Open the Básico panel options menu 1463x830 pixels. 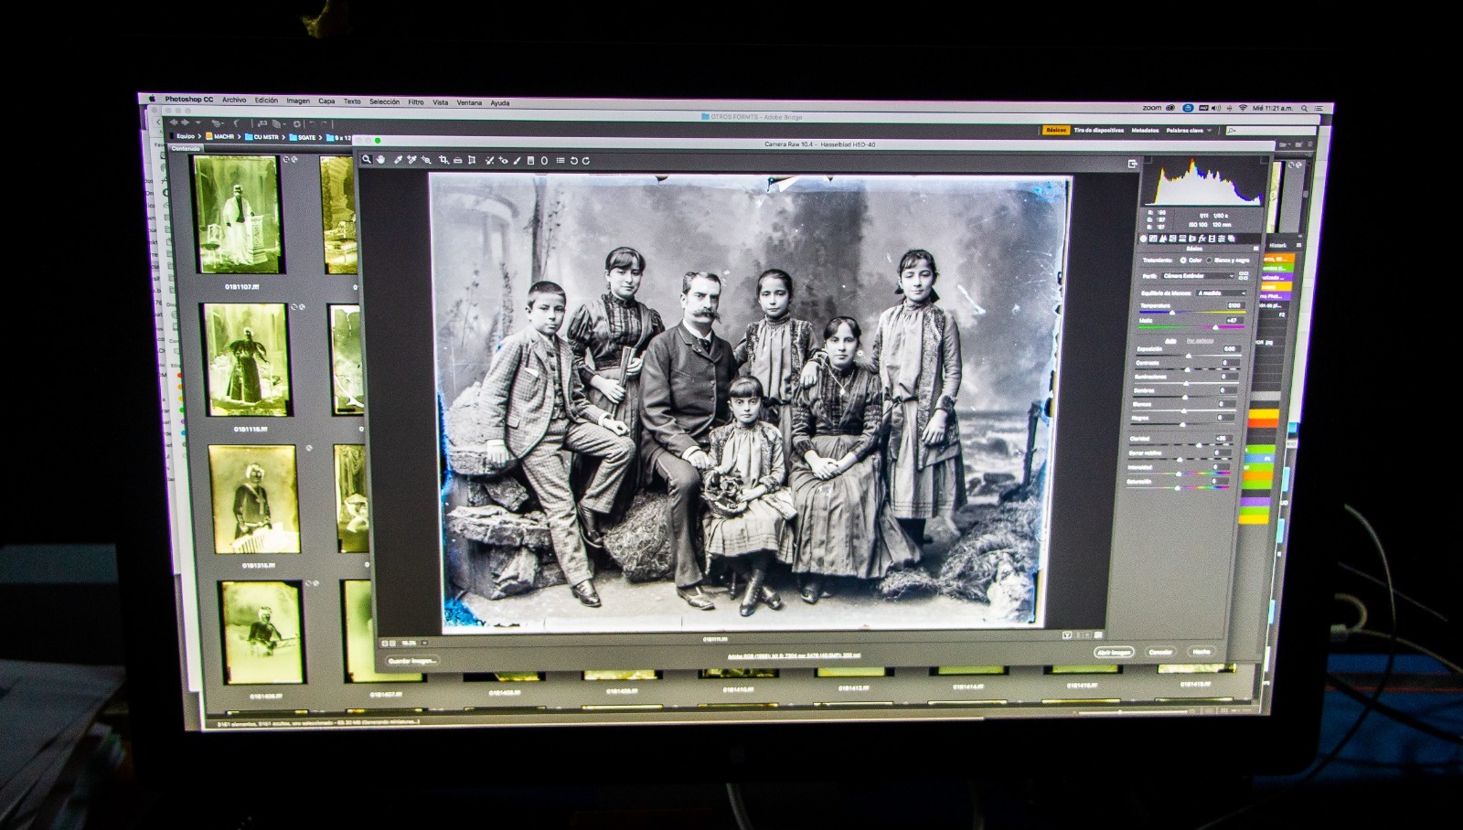[1255, 248]
